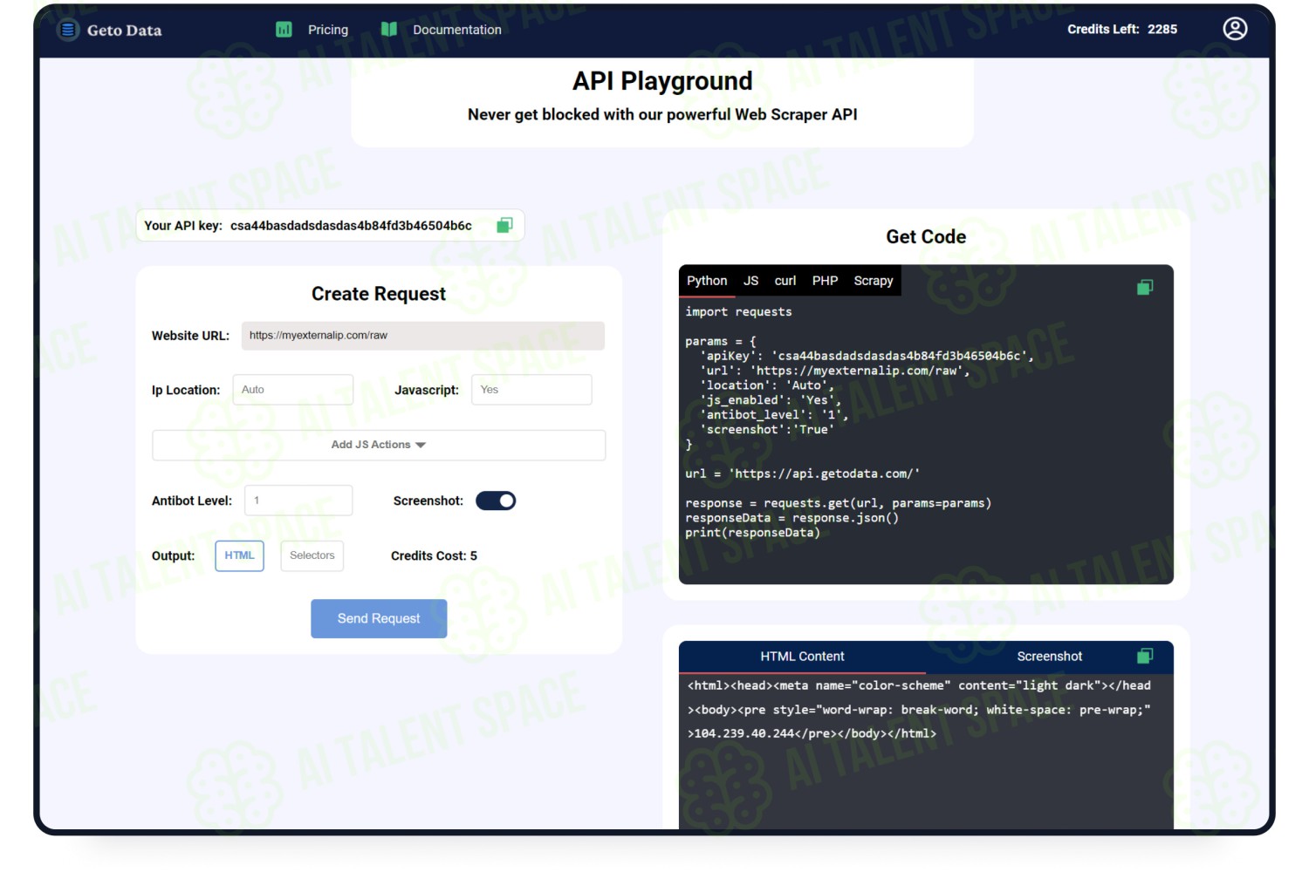Copy the API key with copy icon
The height and width of the screenshot is (872, 1309).
click(x=504, y=225)
